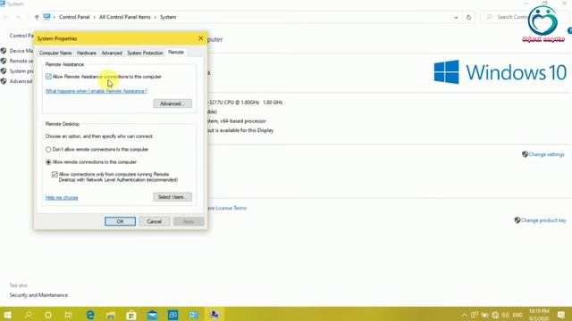This screenshot has height=321, width=572.
Task: Focus the Search Control Panel field
Action: 525,17
